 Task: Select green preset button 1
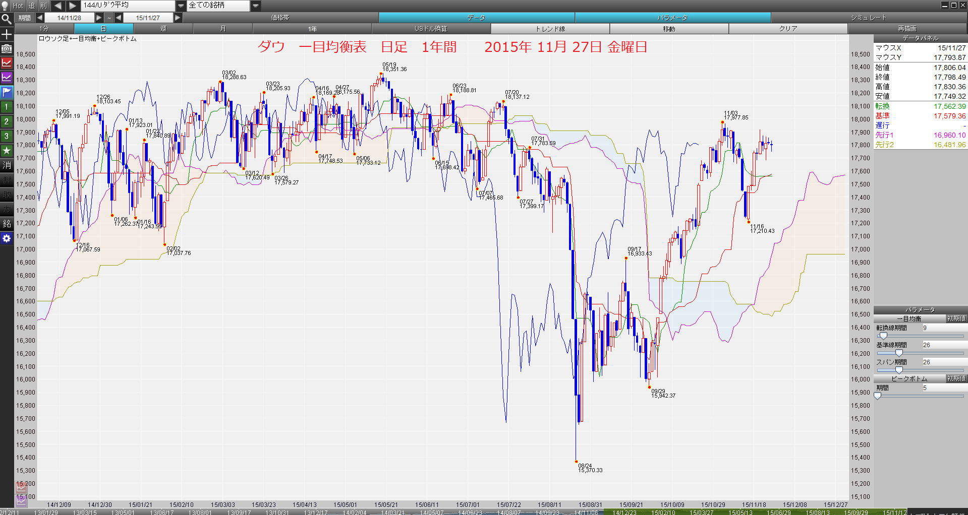coord(7,107)
